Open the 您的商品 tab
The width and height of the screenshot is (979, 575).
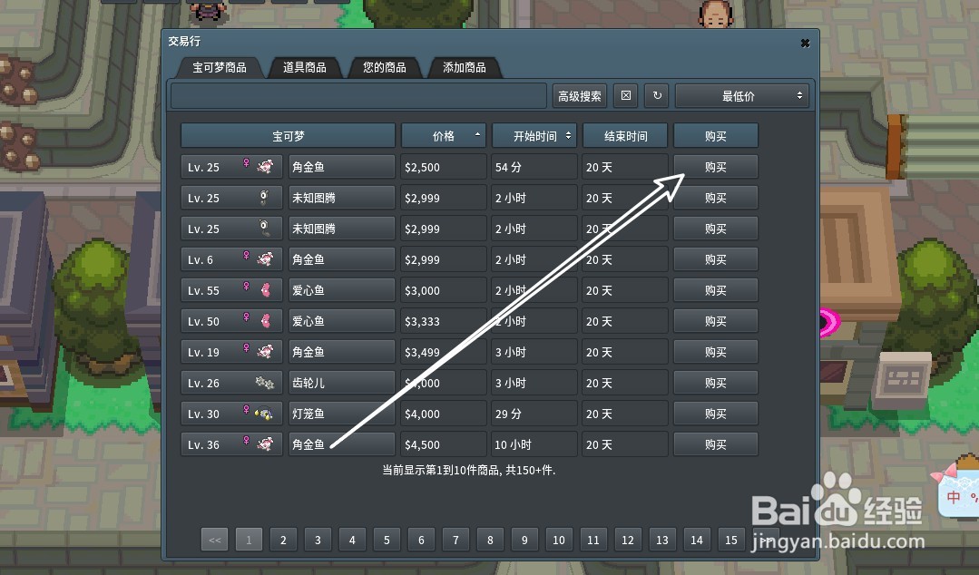point(385,67)
